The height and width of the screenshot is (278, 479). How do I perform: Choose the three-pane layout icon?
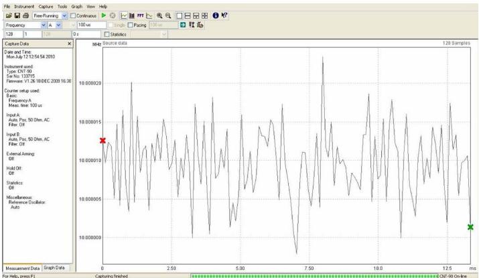click(x=196, y=15)
